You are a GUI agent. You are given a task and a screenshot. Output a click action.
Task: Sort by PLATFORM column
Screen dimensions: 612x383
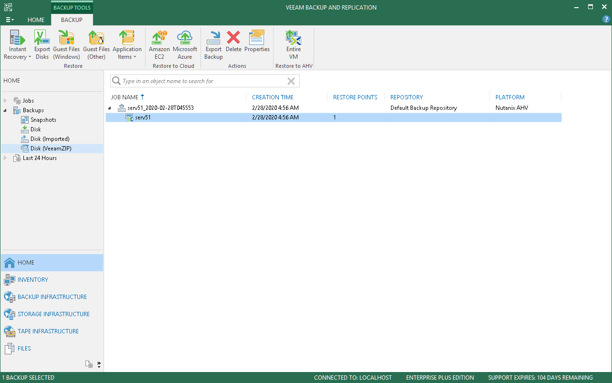510,97
